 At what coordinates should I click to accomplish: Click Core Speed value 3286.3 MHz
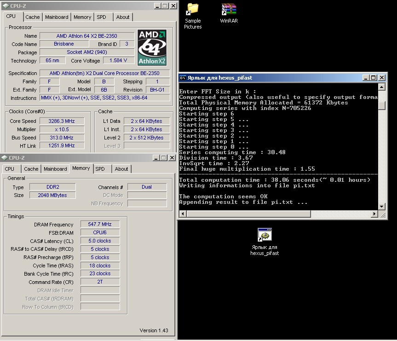(x=62, y=121)
